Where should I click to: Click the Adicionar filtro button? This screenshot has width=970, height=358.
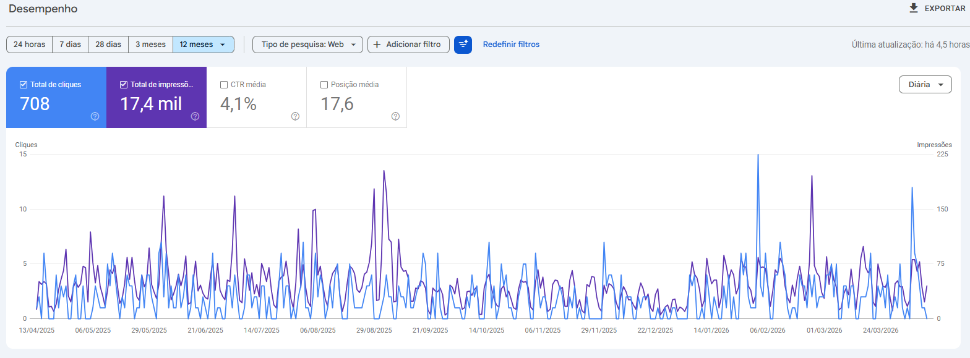408,45
